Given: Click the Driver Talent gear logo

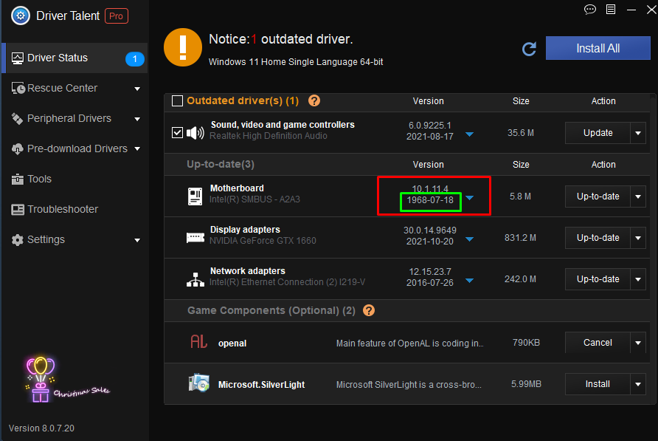Looking at the screenshot, I should point(21,16).
